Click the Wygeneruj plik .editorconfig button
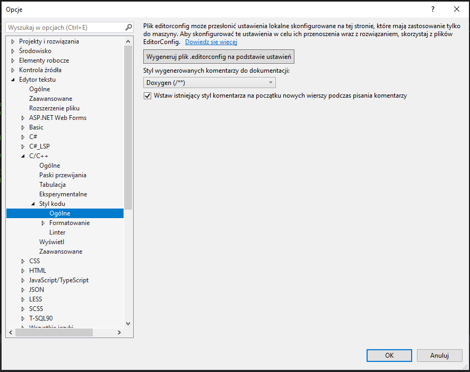Viewport: 470px width, 372px height. point(219,57)
